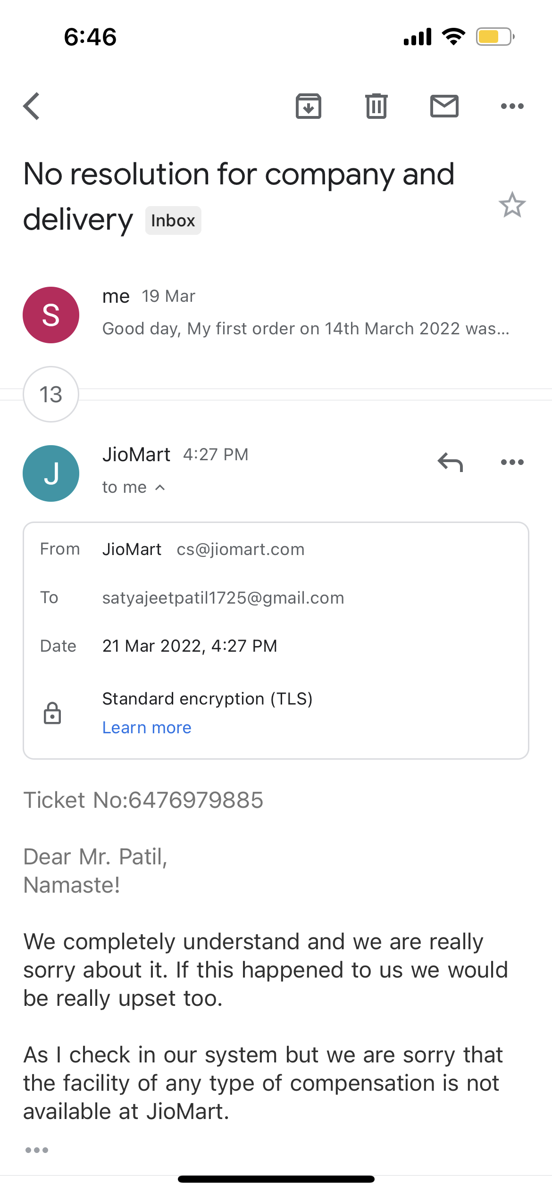Show the trimmed quoted content
Image resolution: width=552 pixels, height=1194 pixels.
[x=37, y=1150]
